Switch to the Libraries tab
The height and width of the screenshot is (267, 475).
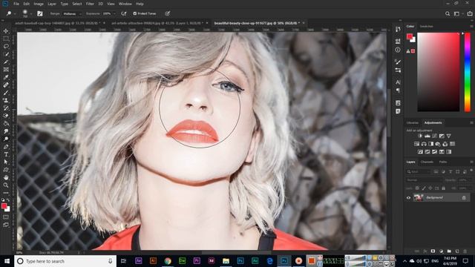click(413, 122)
